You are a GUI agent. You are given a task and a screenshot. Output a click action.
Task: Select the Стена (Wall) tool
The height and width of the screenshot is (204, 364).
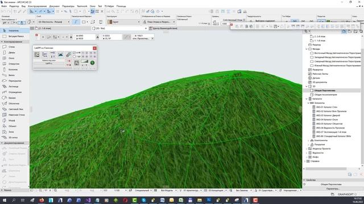click(x=11, y=47)
